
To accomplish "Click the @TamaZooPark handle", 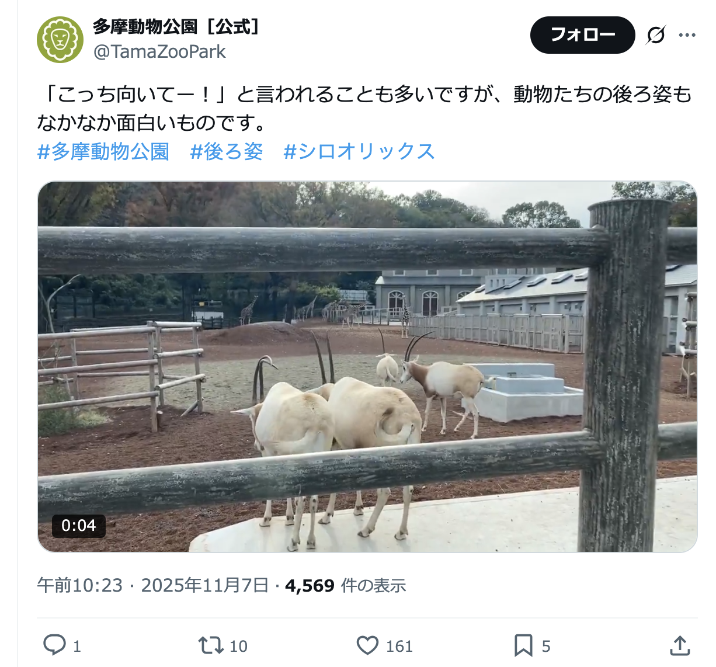I will point(159,52).
